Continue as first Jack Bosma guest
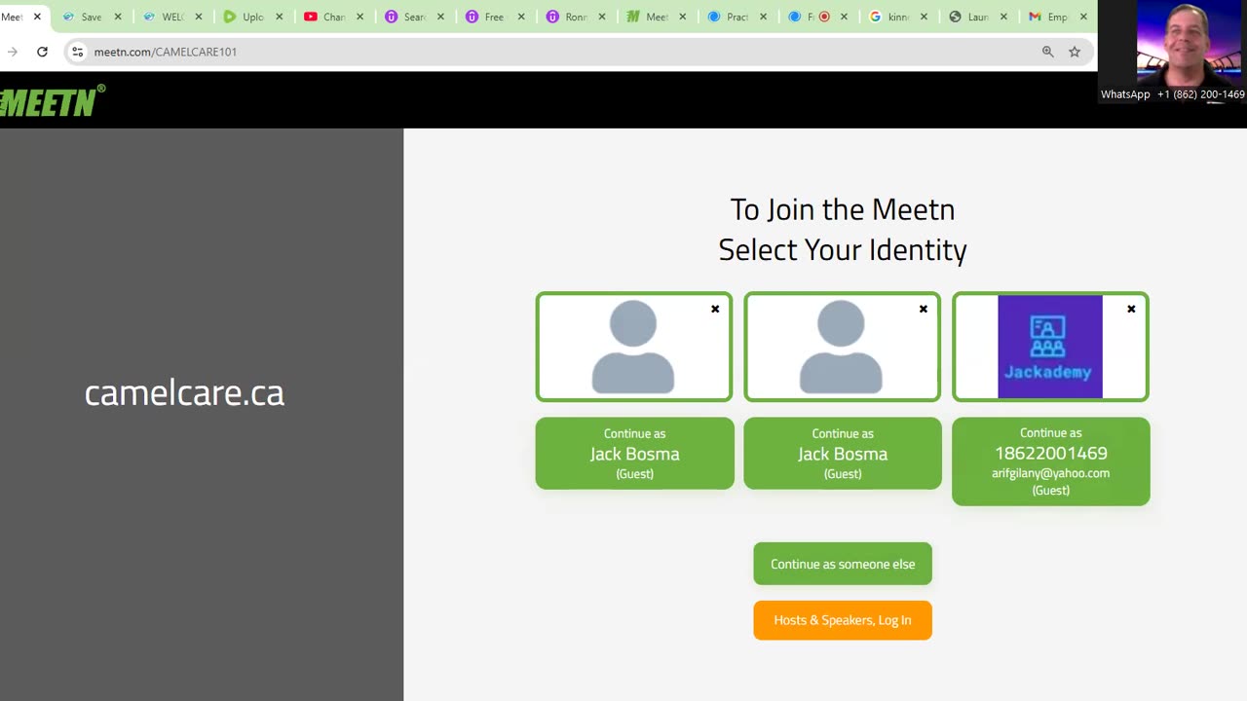This screenshot has height=701, width=1247. tap(634, 454)
